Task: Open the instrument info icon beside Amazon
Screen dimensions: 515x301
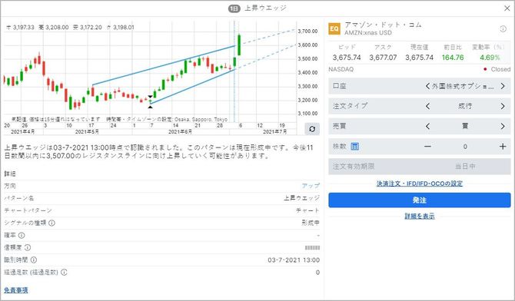Action: pyautogui.click(x=503, y=29)
